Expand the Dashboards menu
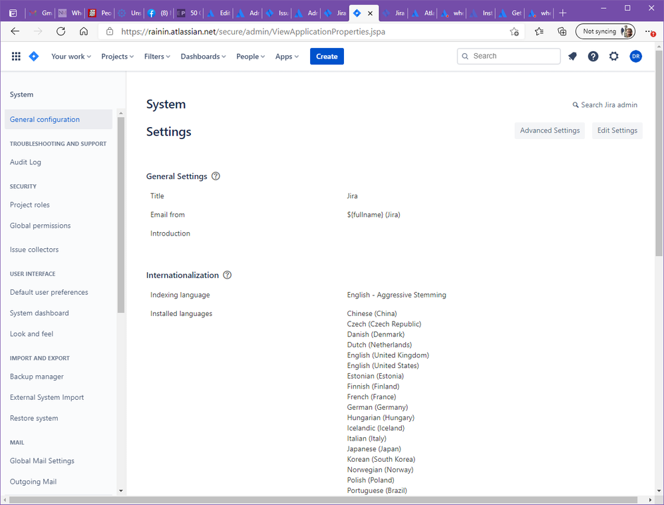 tap(204, 57)
